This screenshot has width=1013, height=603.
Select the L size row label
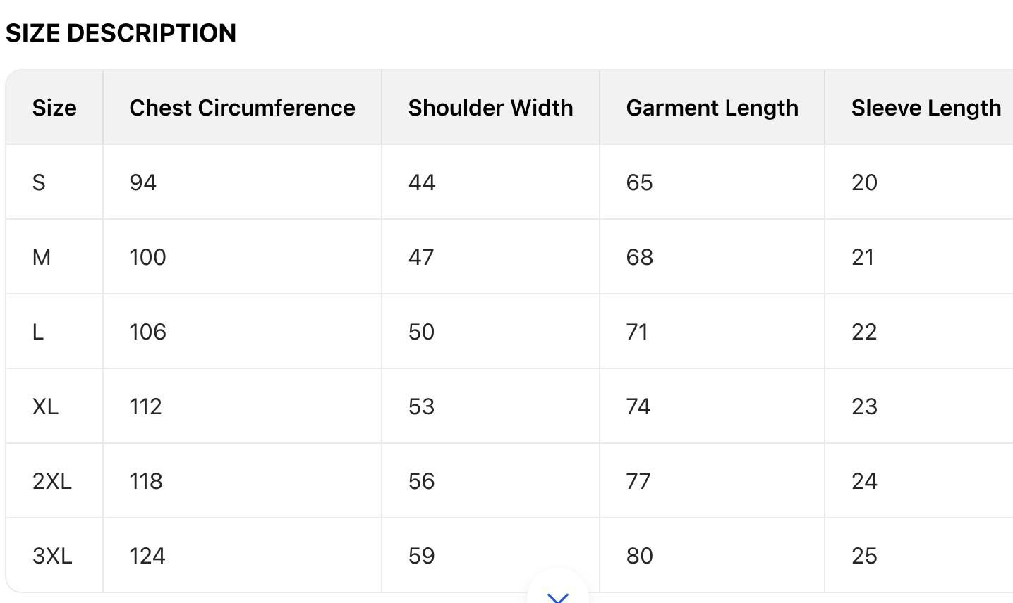point(38,332)
